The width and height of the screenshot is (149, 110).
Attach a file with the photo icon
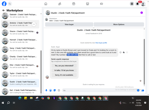pos(50,90)
